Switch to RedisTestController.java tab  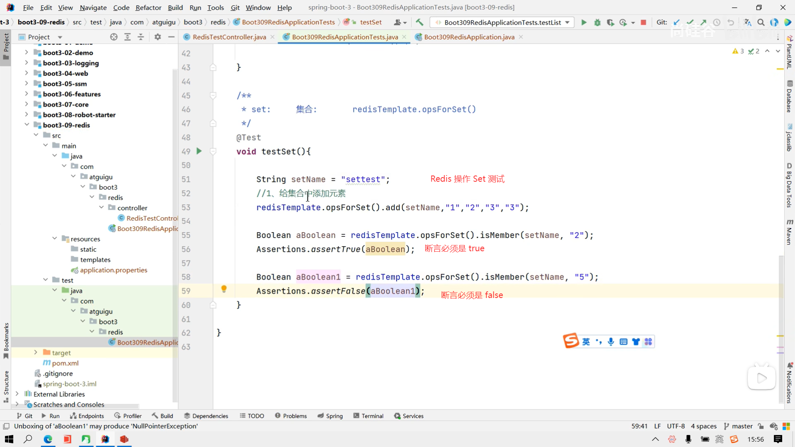pyautogui.click(x=229, y=37)
